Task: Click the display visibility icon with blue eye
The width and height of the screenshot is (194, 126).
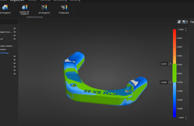Action: (184, 22)
